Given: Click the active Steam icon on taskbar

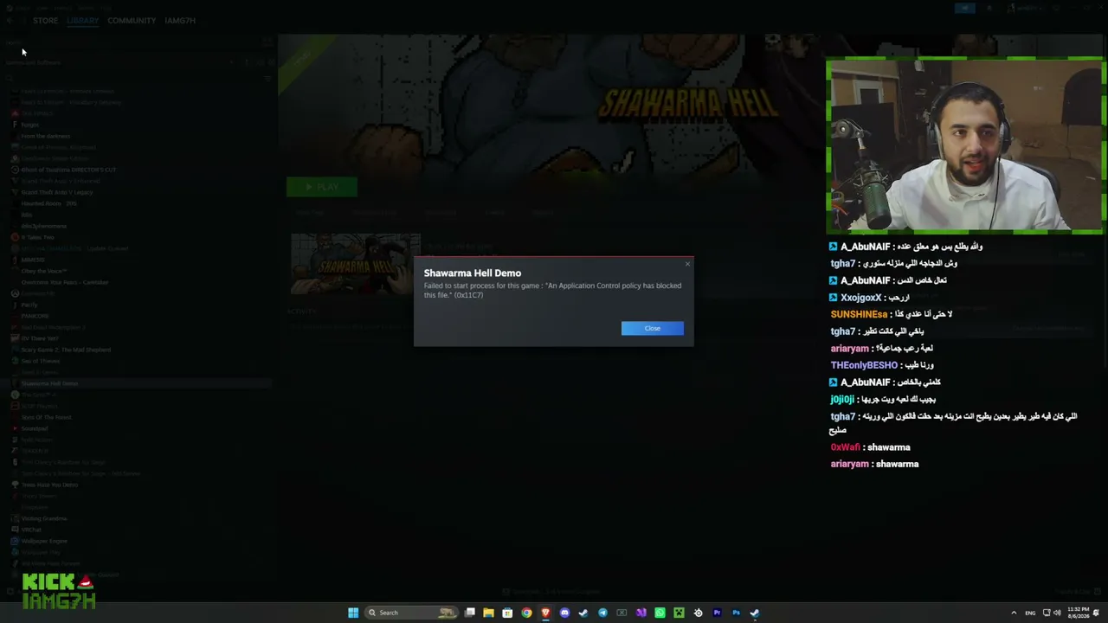Looking at the screenshot, I should point(755,613).
